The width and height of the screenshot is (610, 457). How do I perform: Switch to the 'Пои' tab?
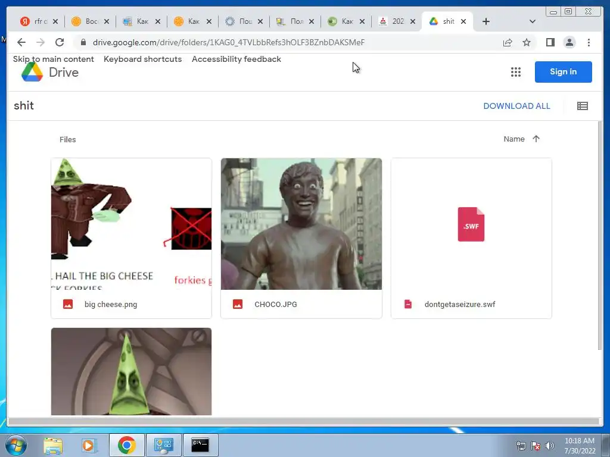coord(244,21)
